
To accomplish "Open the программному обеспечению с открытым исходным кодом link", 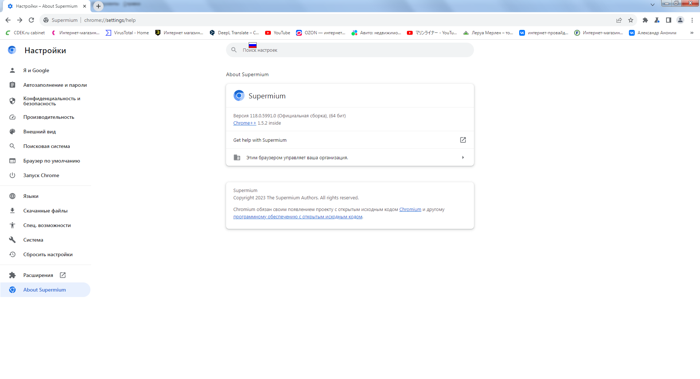I will [298, 217].
